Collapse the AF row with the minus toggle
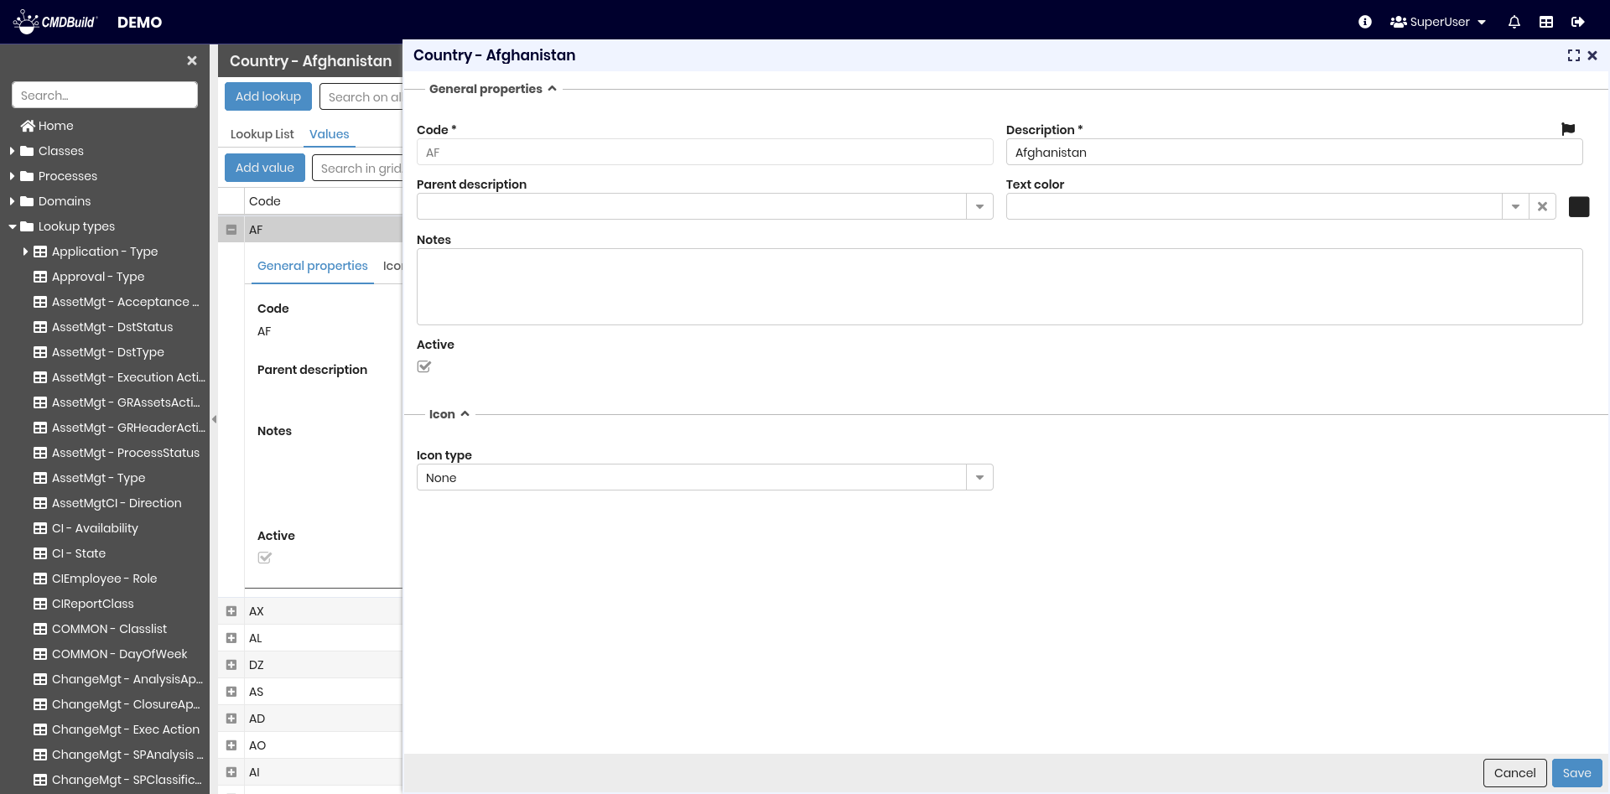Viewport: 1610px width, 794px height. click(231, 229)
